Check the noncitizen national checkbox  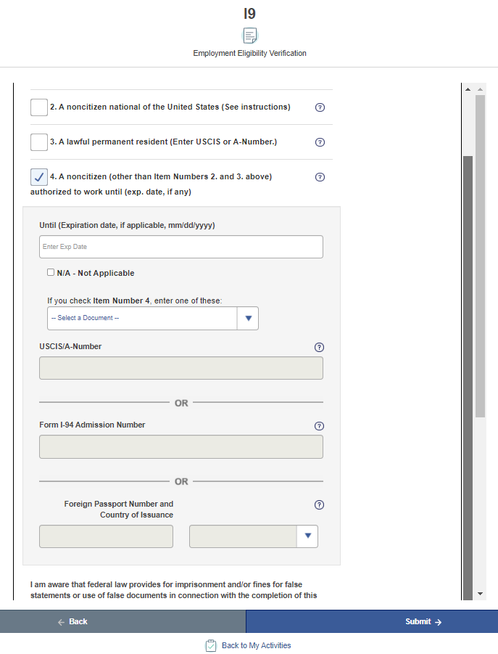coord(39,107)
